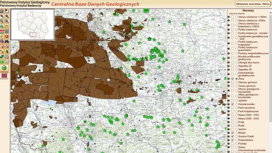Select Gminy active-layer radio button

[236, 147]
